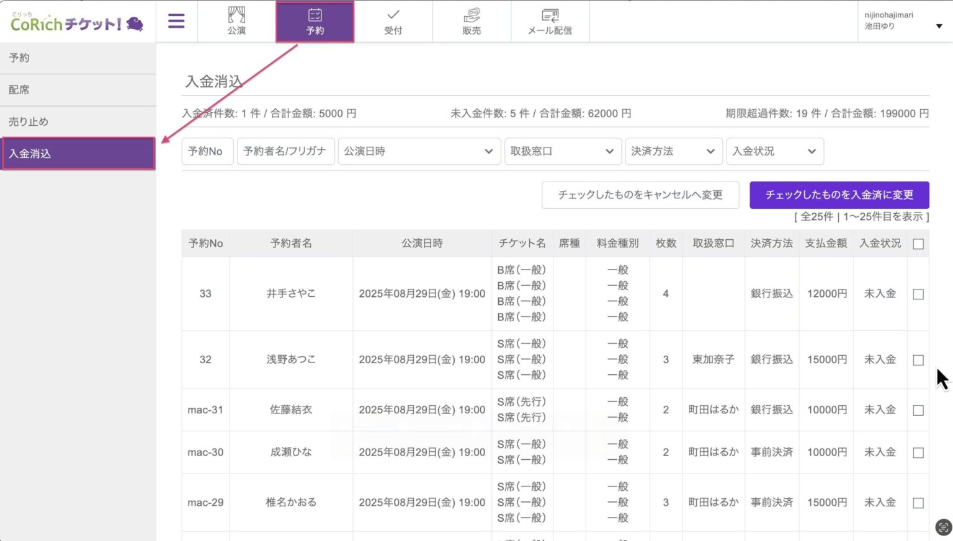The height and width of the screenshot is (541, 953).
Task: Check the checkbox for reservation 33 井手さやこ
Action: tap(918, 294)
